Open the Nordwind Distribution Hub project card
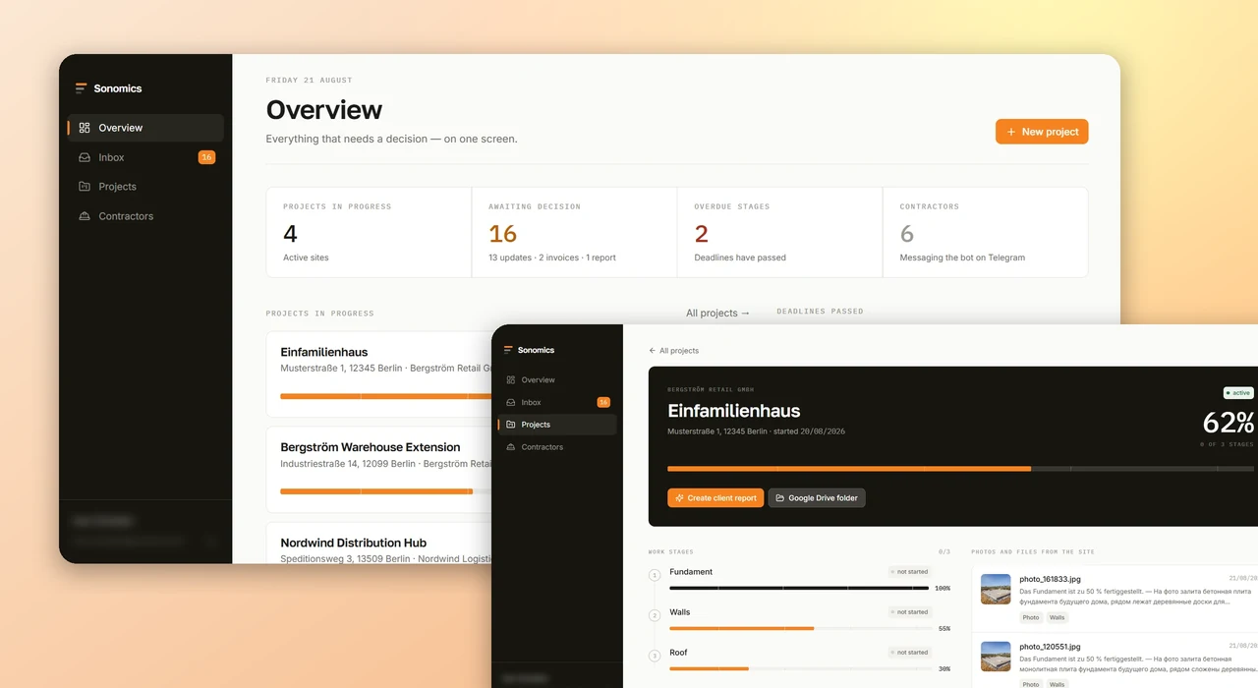1258x688 pixels. (x=379, y=544)
